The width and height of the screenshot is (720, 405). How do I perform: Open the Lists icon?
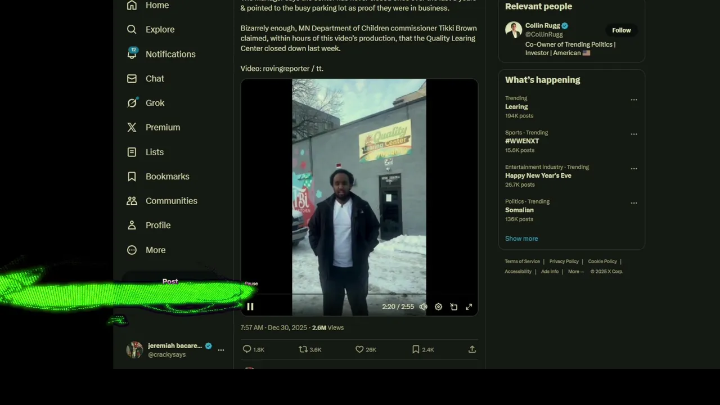[132, 152]
